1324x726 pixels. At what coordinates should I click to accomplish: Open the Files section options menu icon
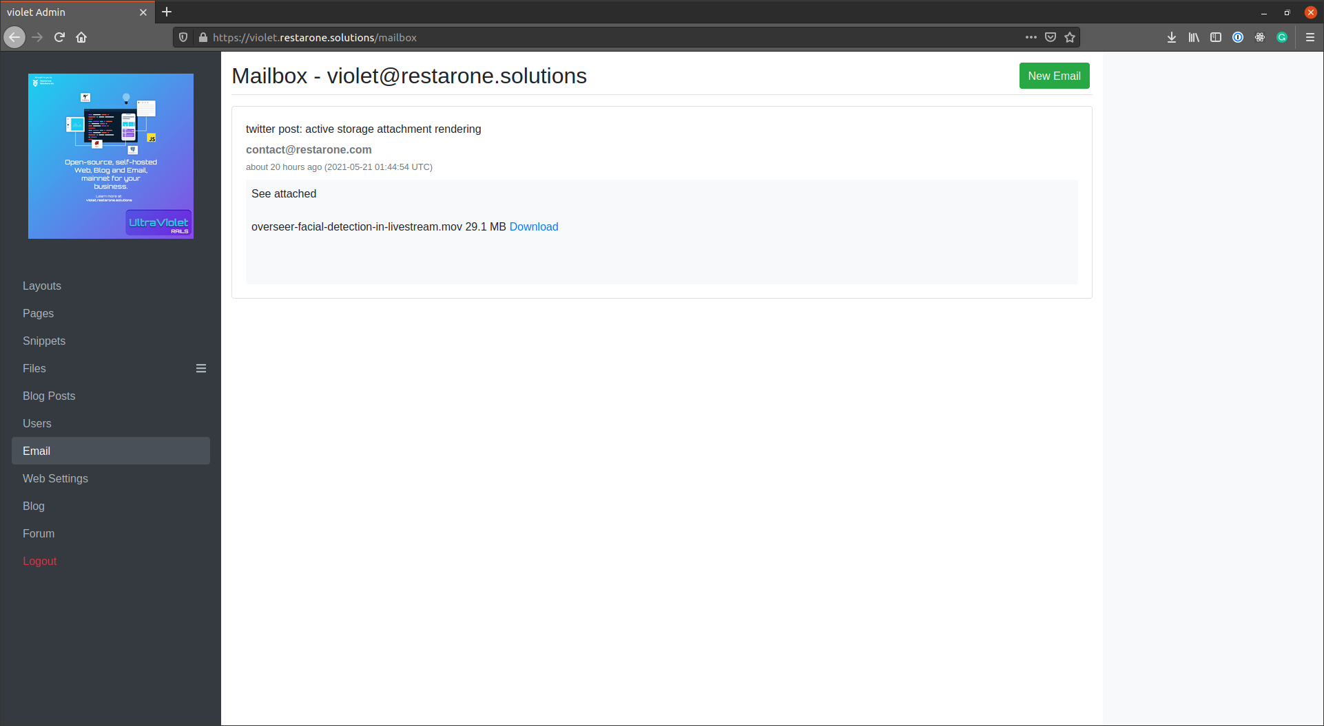[201, 368]
